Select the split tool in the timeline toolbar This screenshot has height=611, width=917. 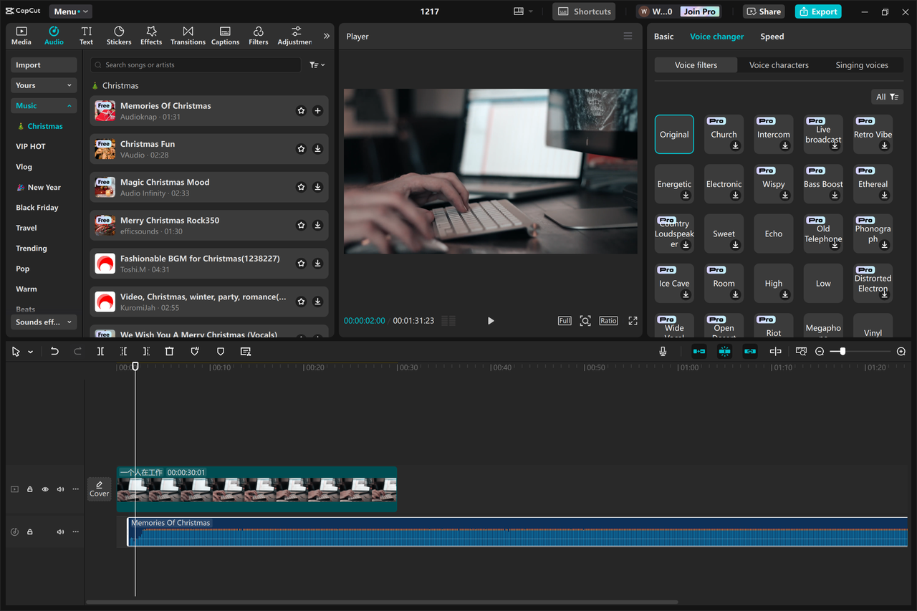[100, 351]
